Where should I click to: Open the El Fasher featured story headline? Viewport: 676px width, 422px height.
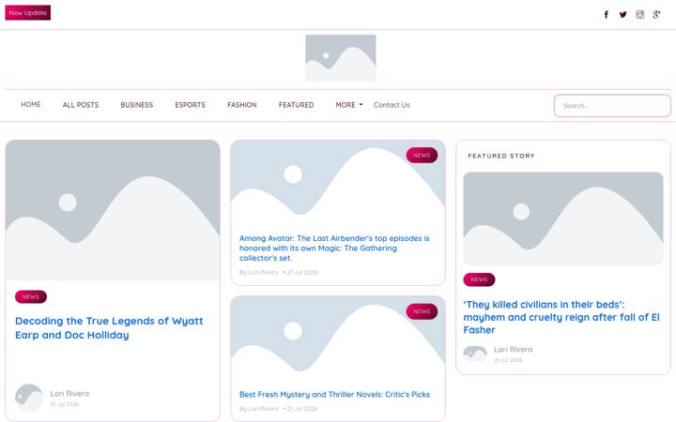click(x=561, y=317)
